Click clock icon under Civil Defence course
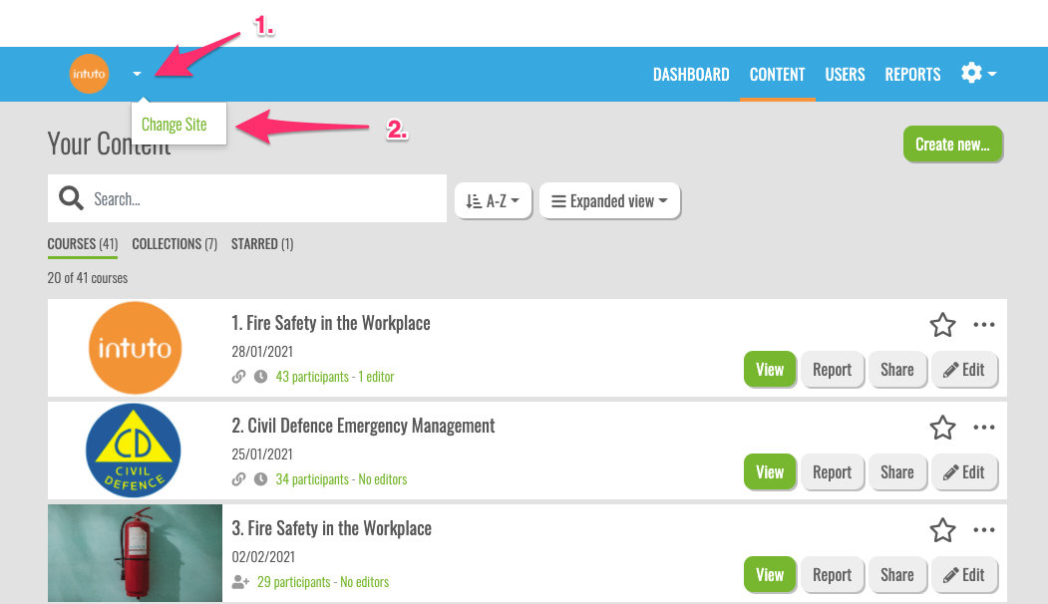1048x604 pixels. [261, 479]
